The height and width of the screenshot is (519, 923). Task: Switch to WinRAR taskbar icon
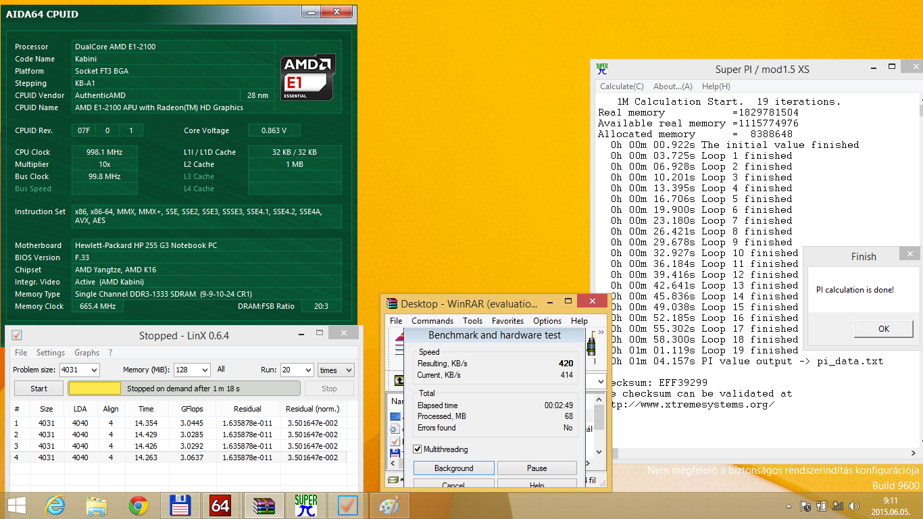point(264,505)
